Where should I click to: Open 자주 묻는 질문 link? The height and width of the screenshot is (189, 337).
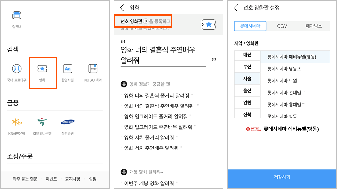[x=25, y=179]
